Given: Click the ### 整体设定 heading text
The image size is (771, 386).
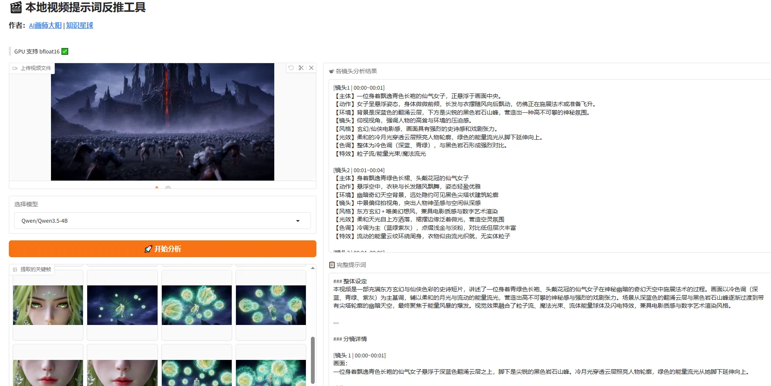Looking at the screenshot, I should [350, 282].
